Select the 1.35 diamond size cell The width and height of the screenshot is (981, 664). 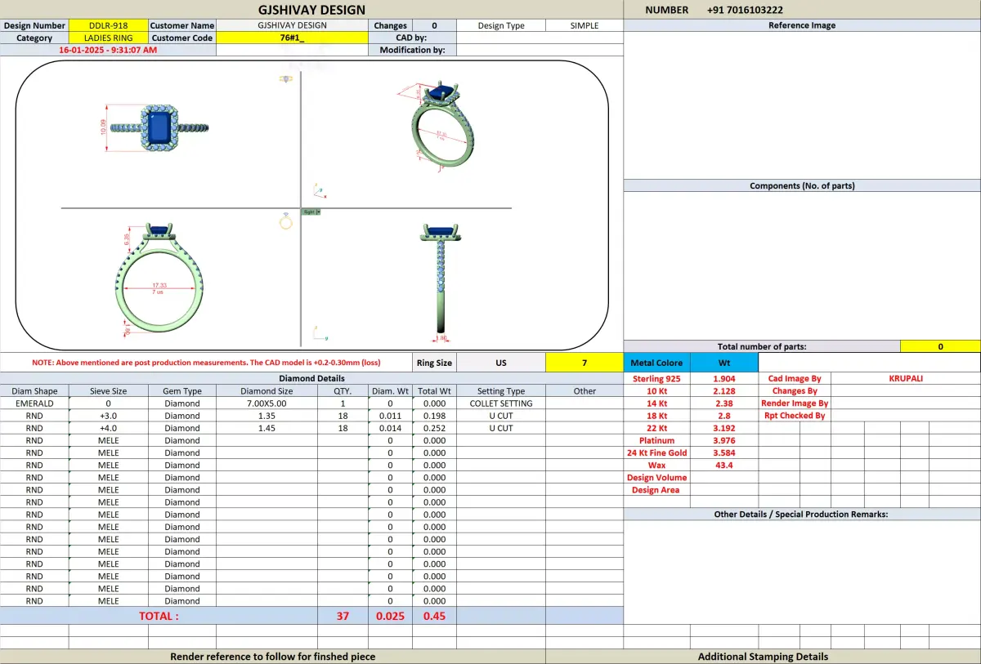[x=267, y=416]
